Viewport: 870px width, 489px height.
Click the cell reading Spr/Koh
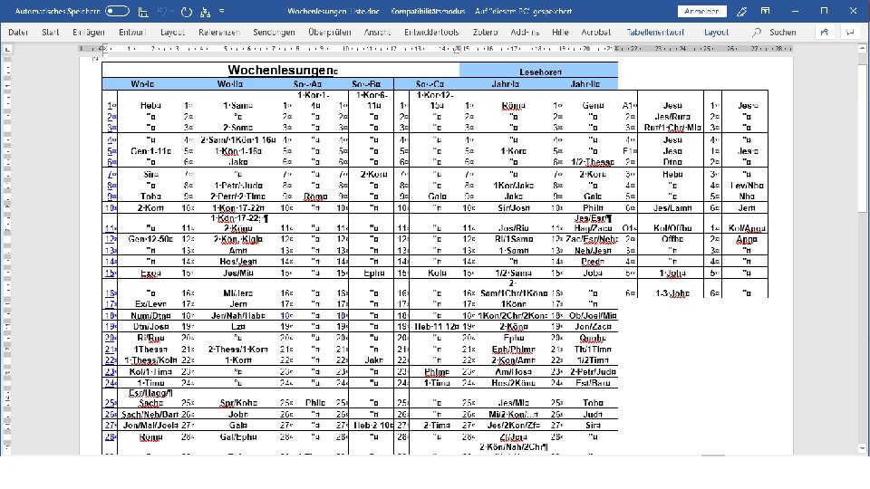238,403
